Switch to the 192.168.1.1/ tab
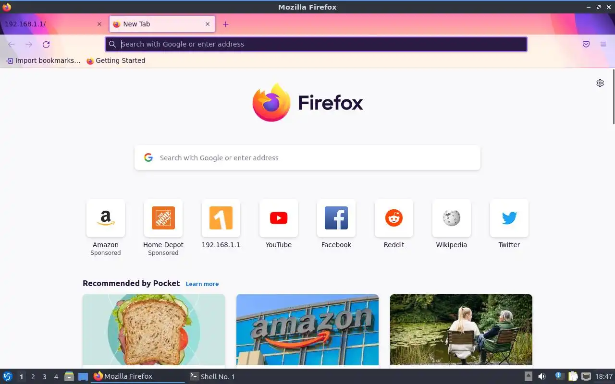The width and height of the screenshot is (615, 384). [x=53, y=24]
